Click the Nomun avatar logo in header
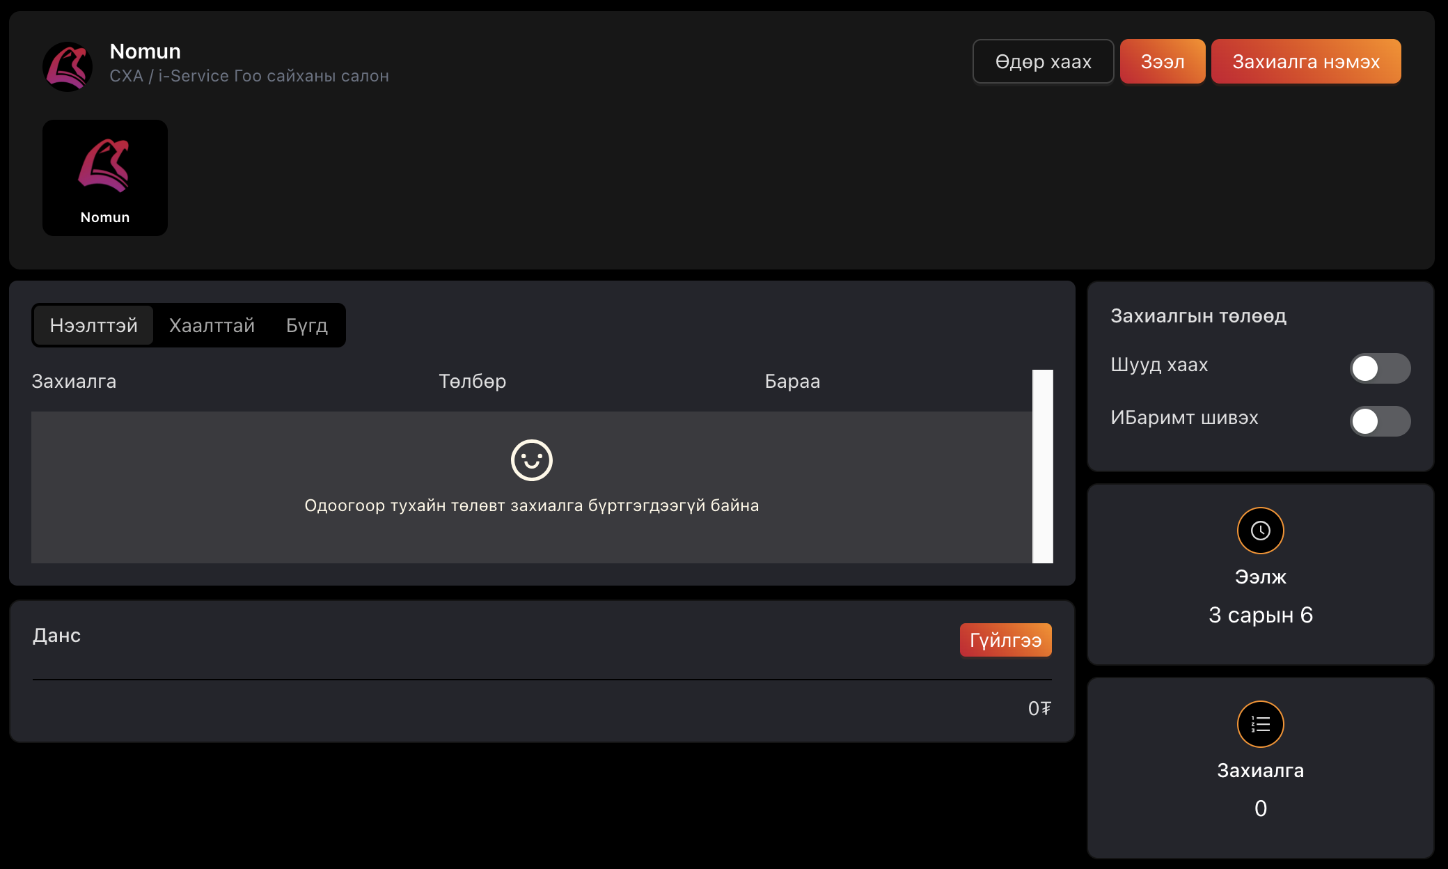 (68, 66)
